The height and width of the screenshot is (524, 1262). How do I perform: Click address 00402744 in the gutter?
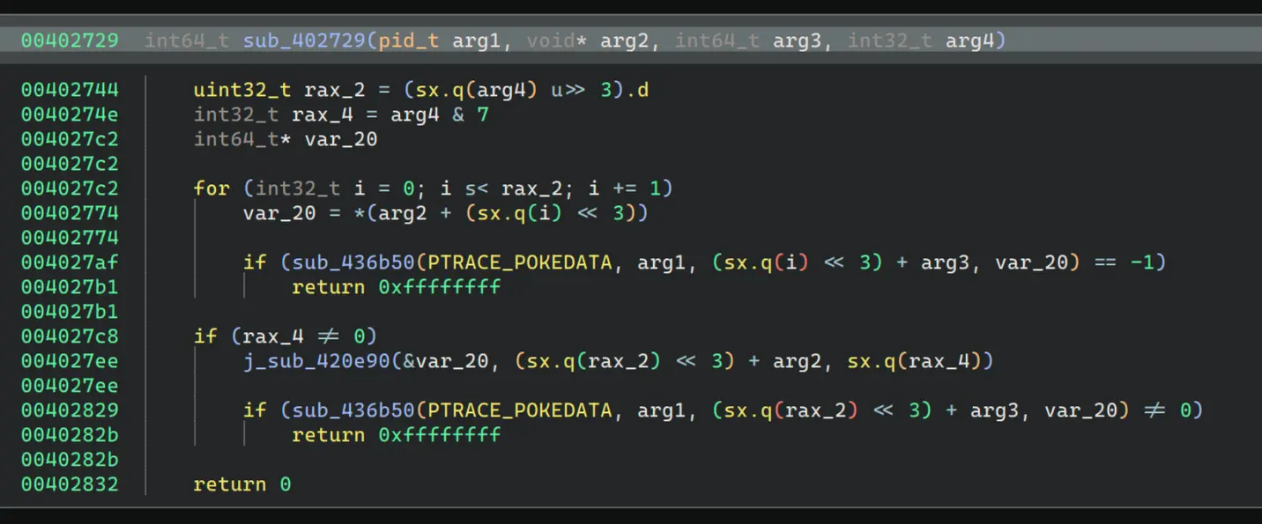click(x=69, y=90)
